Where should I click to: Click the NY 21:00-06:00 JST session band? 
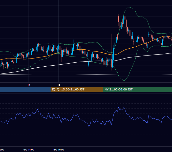click(x=138, y=89)
